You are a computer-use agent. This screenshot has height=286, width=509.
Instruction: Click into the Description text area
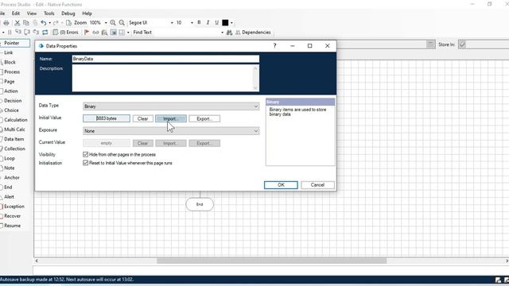pos(165,78)
